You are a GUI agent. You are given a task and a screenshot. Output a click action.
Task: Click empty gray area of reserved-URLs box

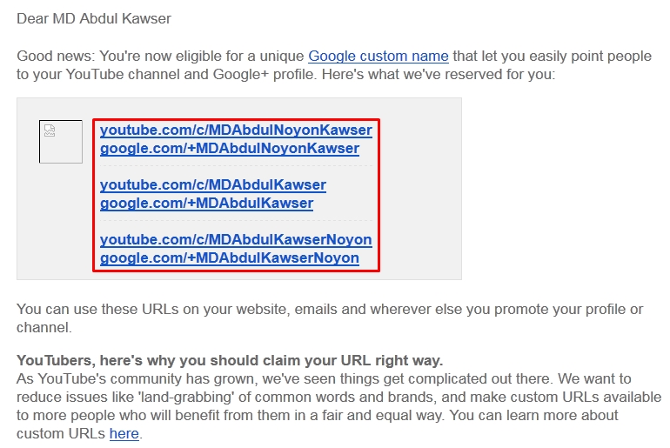[422, 191]
